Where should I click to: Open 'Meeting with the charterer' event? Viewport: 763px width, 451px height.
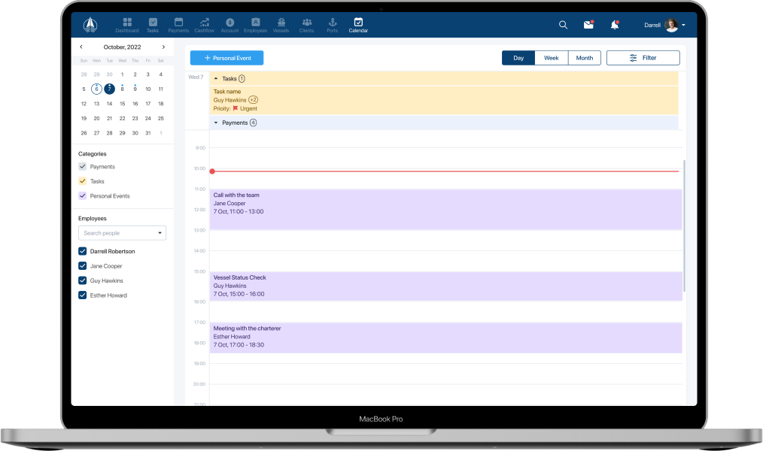[445, 337]
